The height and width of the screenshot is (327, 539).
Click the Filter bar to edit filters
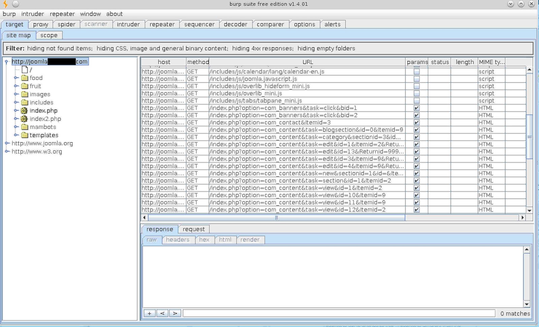click(x=268, y=48)
